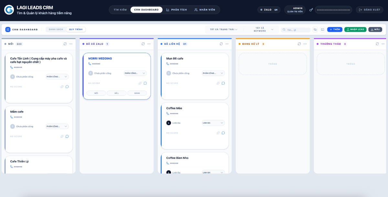Image resolution: width=388 pixels, height=197 pixels.
Task: Click the CRM Dashboard grid icon in the toolbar
Action: [8, 29]
